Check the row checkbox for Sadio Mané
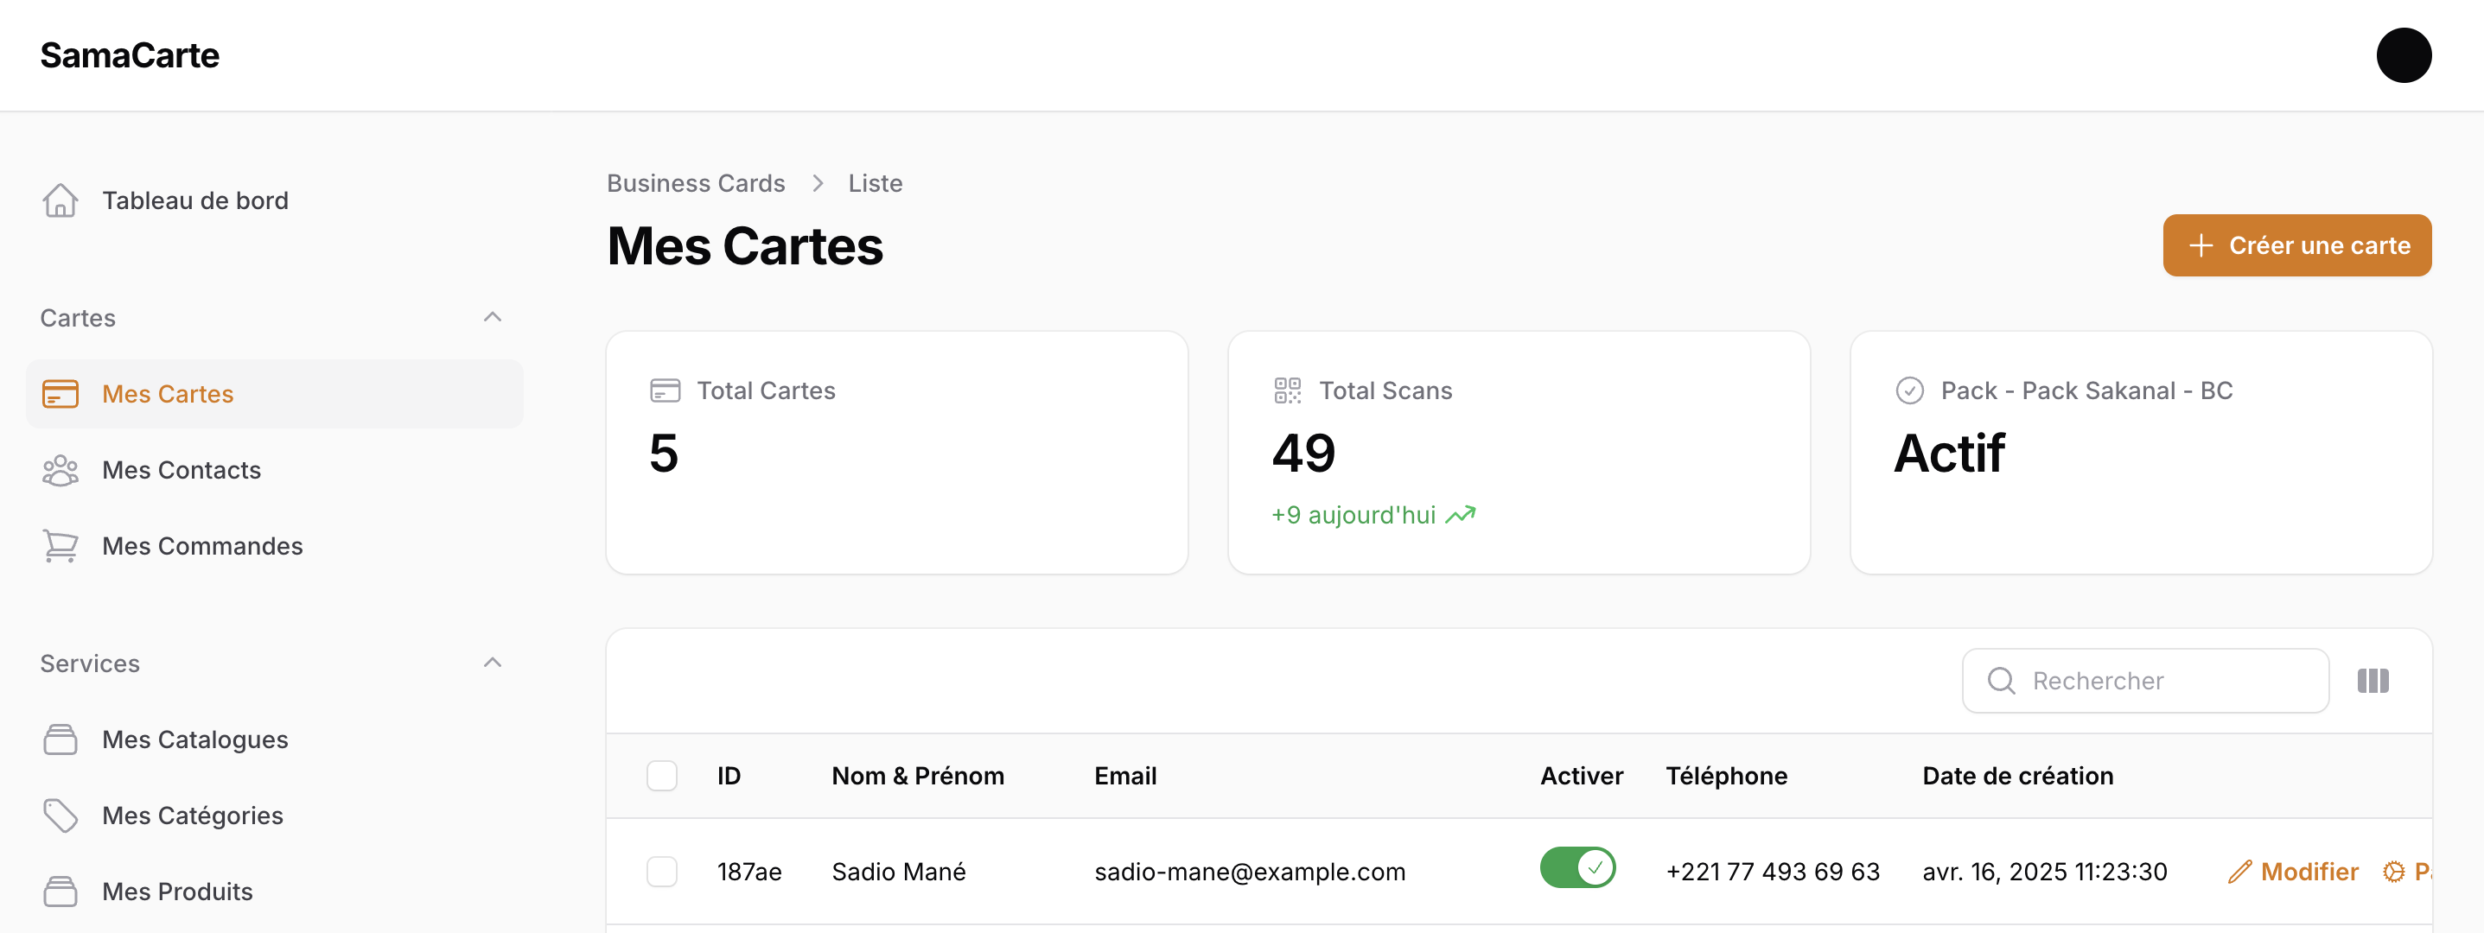The image size is (2484, 933). tap(661, 872)
